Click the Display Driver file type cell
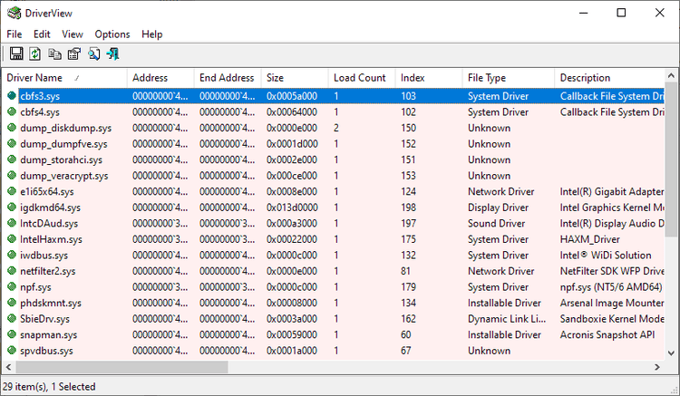 [x=498, y=208]
